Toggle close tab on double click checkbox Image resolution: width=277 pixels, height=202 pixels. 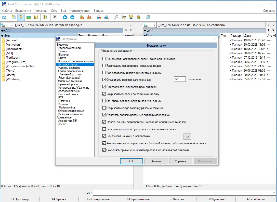click(x=104, y=94)
